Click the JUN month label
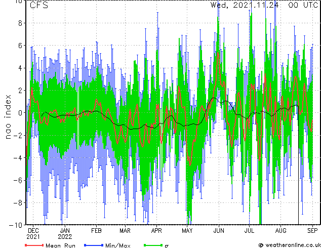The height and width of the screenshot is (248, 321). [219, 231]
